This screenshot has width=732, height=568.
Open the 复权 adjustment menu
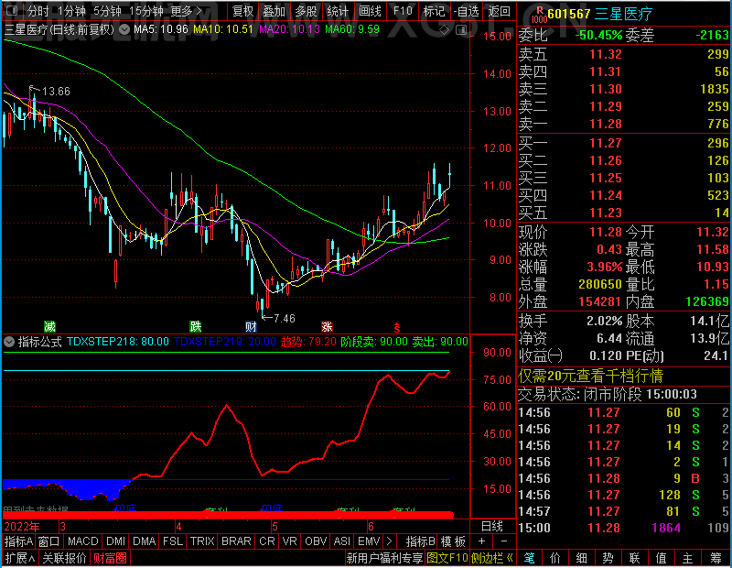pyautogui.click(x=242, y=11)
